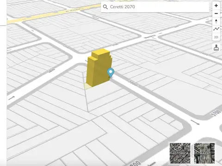Clear the map with the brush icon
The height and width of the screenshot is (166, 222).
coord(216,47)
